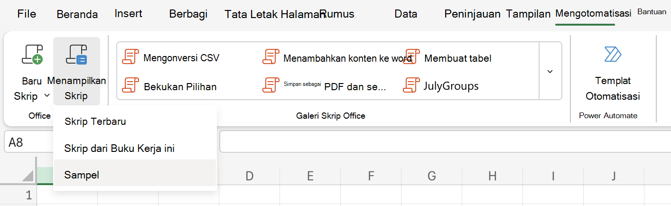Switch to the Tampilan tab

pos(528,14)
